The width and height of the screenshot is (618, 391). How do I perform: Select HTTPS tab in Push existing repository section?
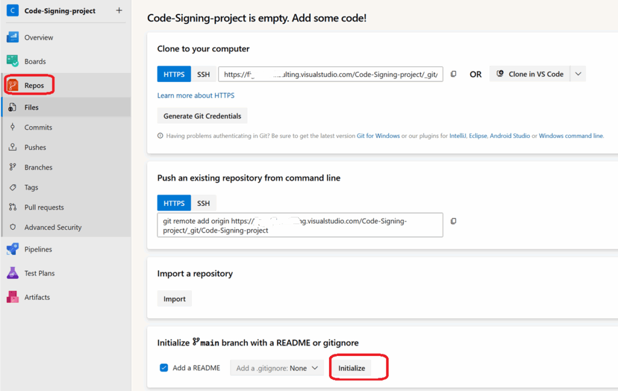pyautogui.click(x=174, y=203)
